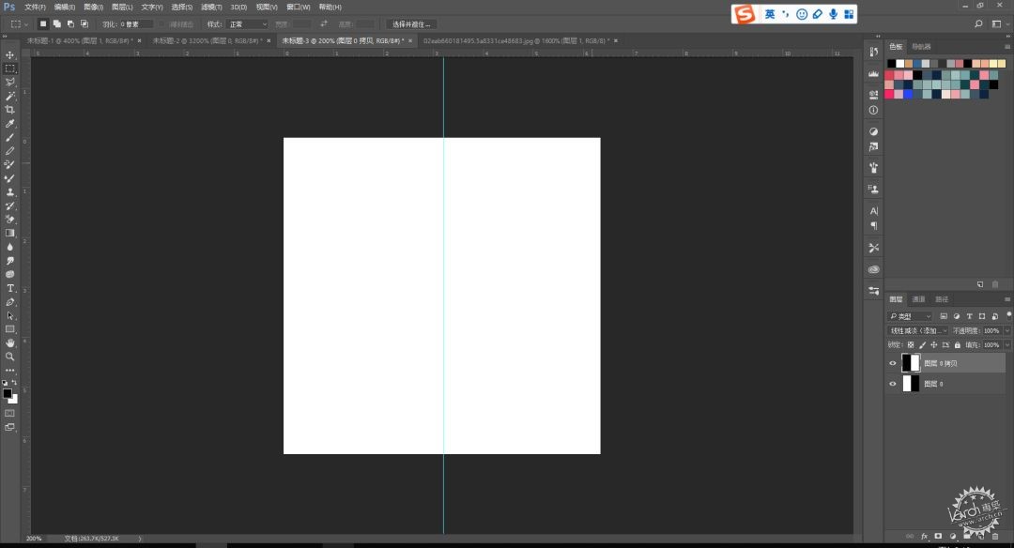Hide the 图层 0 拷贝 layer
The height and width of the screenshot is (548, 1014).
tap(893, 363)
